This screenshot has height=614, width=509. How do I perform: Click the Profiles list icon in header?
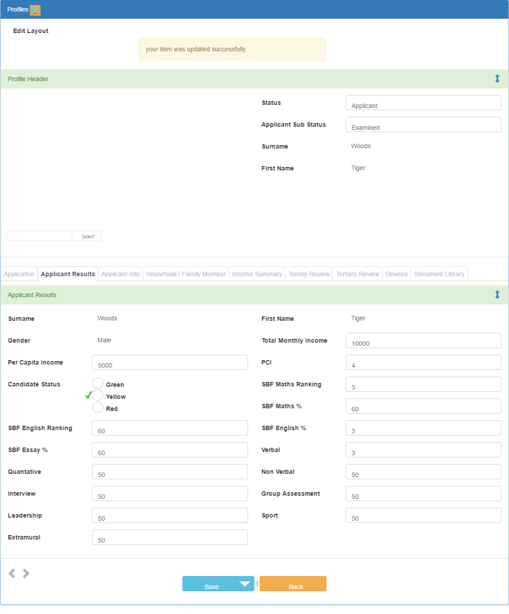tap(35, 10)
